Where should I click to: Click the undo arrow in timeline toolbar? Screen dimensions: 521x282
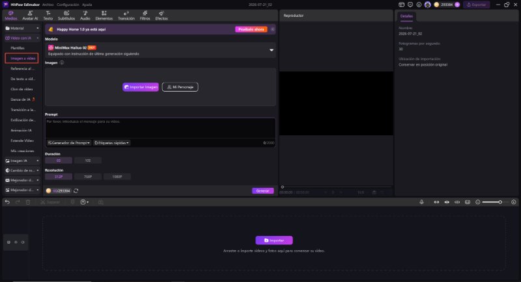coord(7,202)
